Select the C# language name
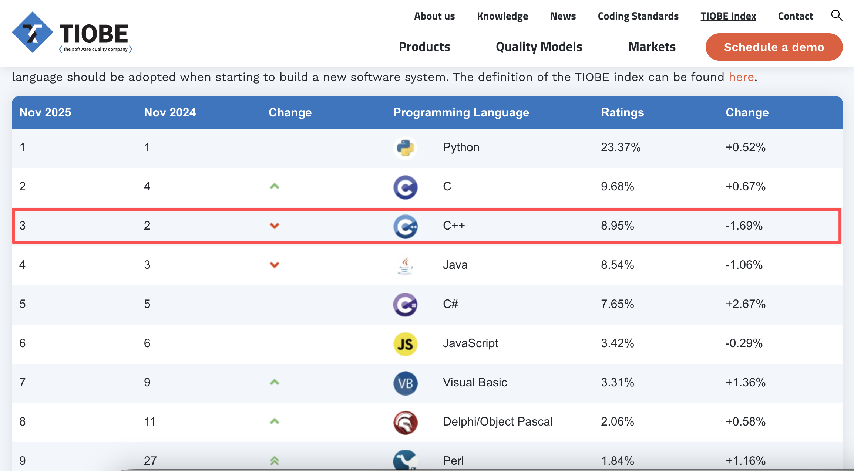The height and width of the screenshot is (471, 854). point(451,304)
